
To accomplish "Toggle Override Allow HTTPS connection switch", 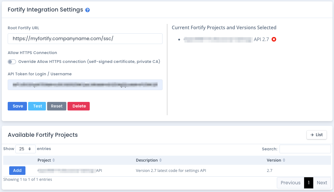I will point(12,62).
